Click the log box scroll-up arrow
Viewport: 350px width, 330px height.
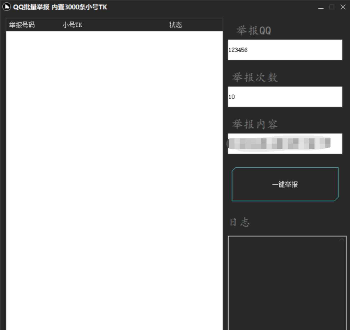(342, 239)
